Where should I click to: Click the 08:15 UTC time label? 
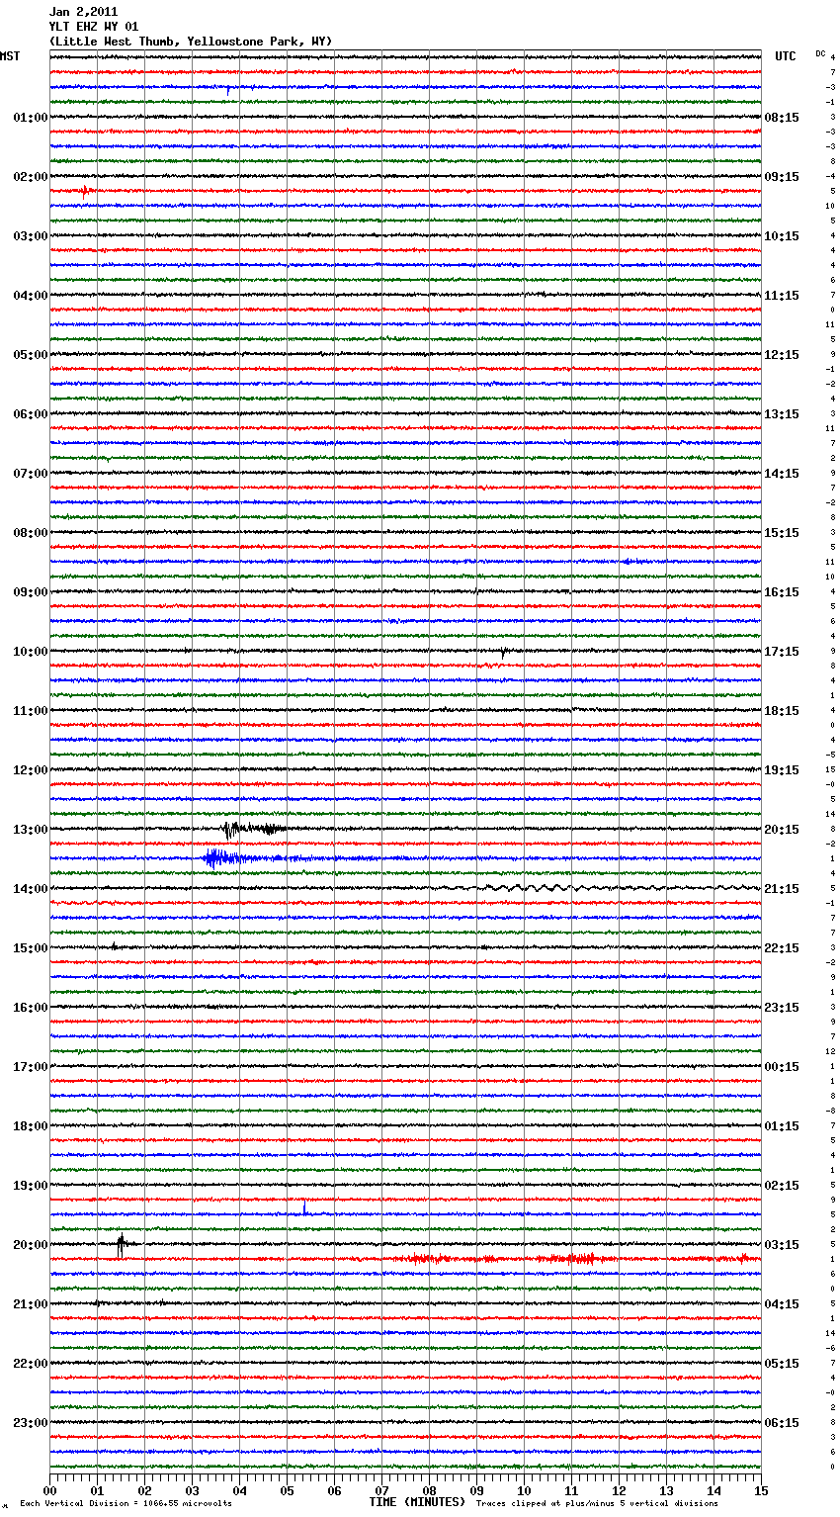(x=782, y=118)
